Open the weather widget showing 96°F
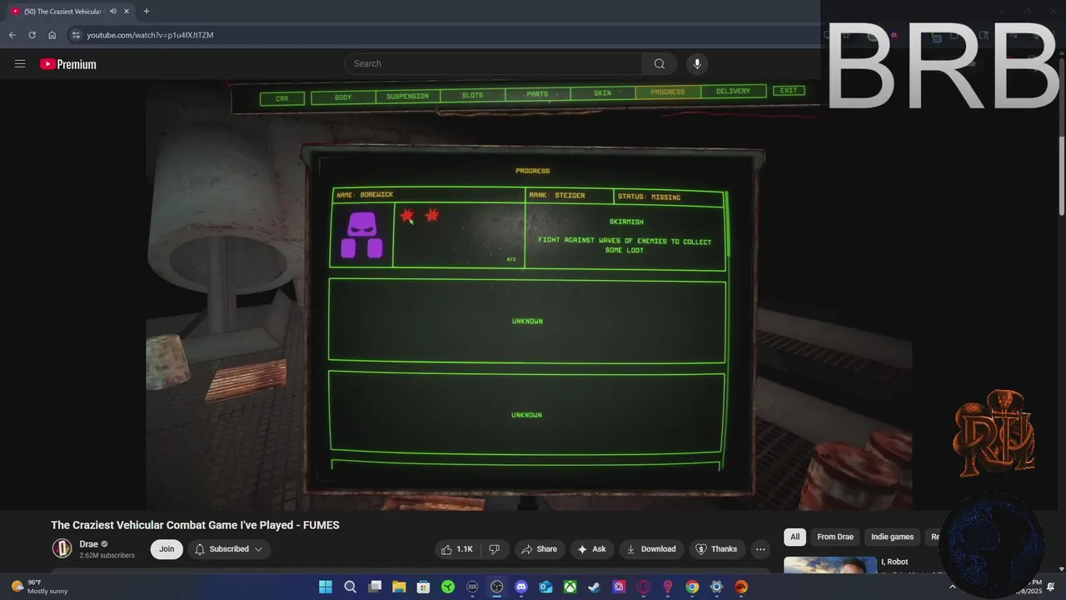The height and width of the screenshot is (600, 1066). tap(39, 587)
